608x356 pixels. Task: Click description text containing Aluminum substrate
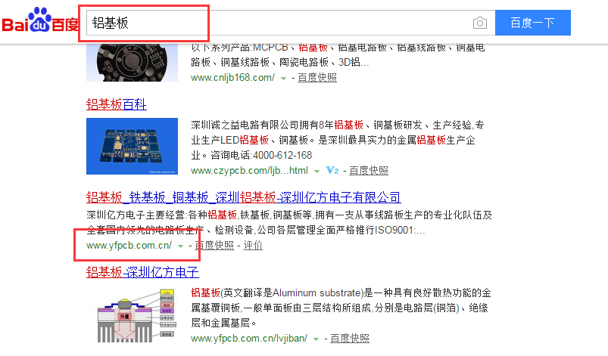pos(341,308)
